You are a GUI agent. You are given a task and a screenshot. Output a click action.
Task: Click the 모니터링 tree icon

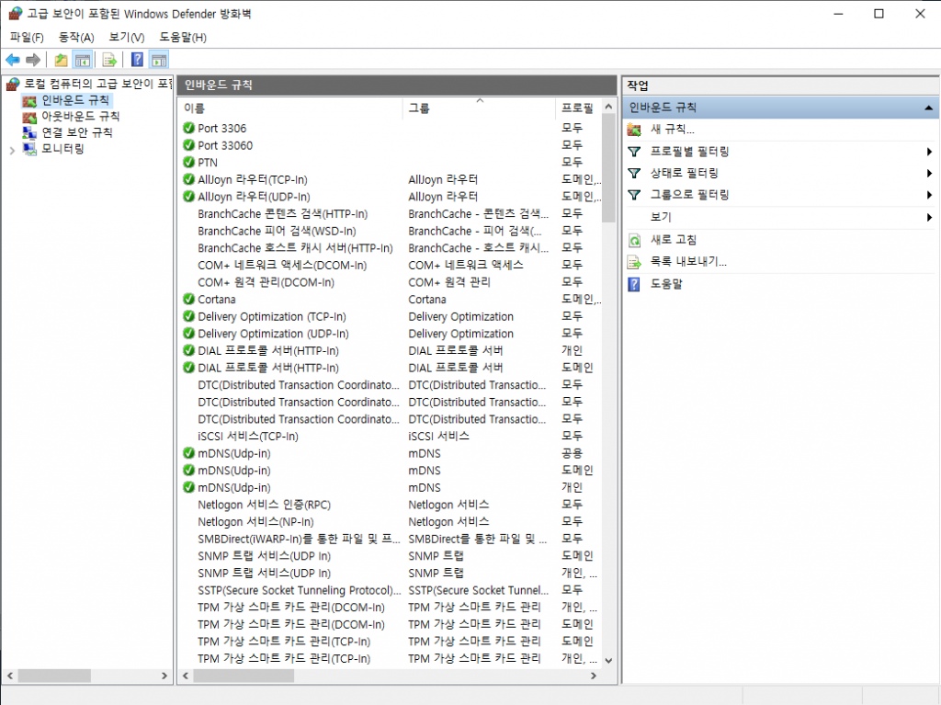point(29,149)
